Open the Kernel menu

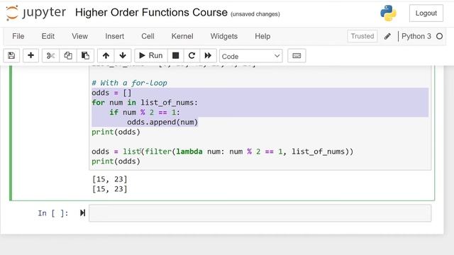(182, 36)
